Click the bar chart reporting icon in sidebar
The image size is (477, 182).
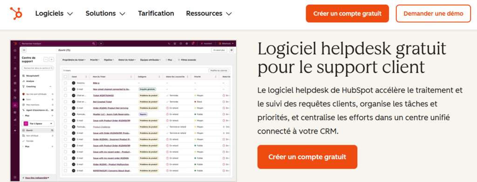15,120
